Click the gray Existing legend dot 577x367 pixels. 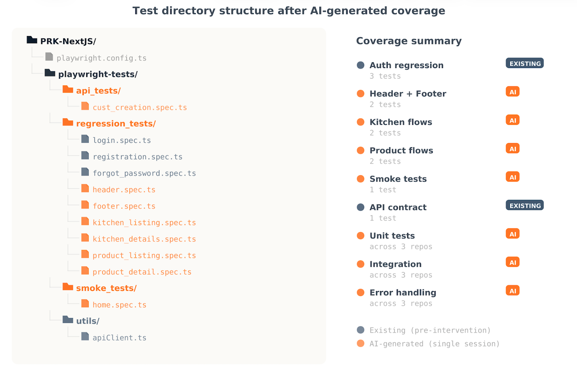click(x=360, y=330)
